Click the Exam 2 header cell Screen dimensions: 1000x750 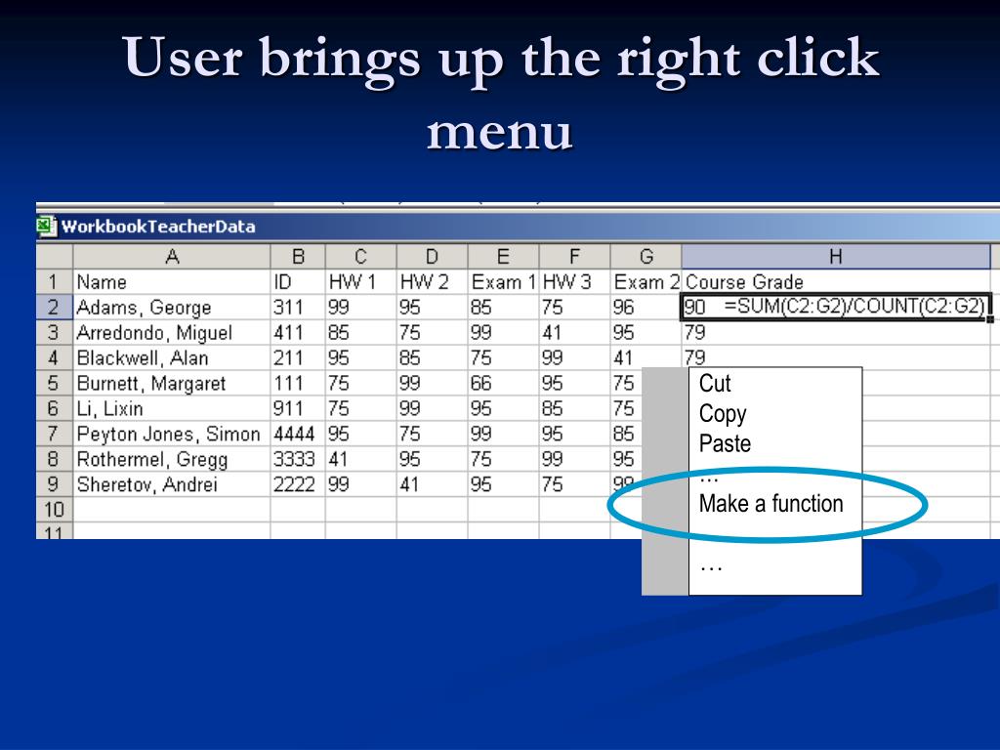646,282
